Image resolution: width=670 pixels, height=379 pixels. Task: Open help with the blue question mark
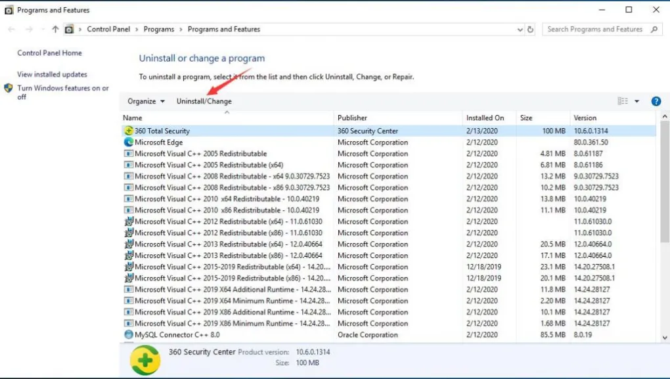tap(656, 101)
